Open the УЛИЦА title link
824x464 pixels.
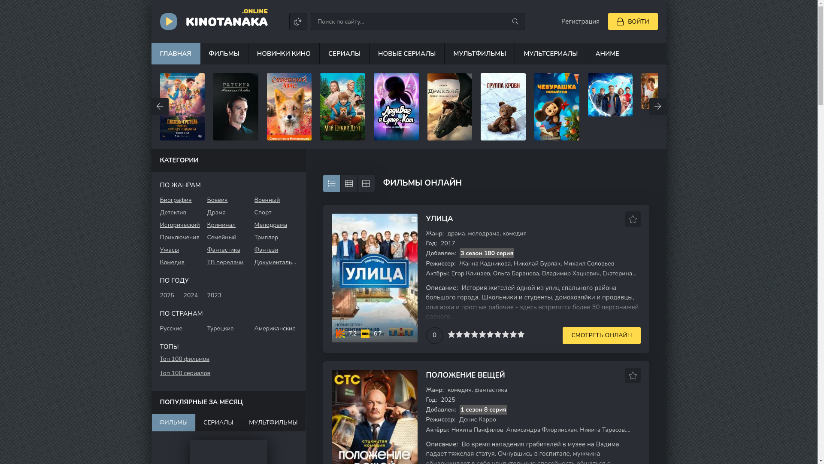point(439,219)
